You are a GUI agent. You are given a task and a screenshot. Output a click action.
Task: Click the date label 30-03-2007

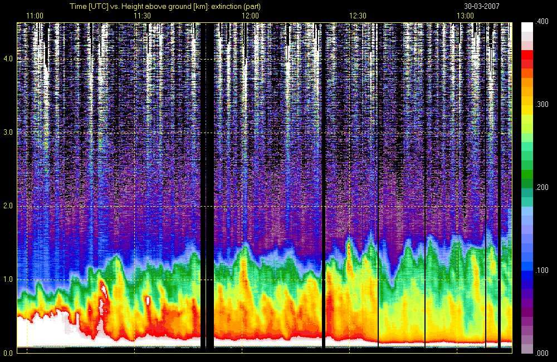[x=481, y=6]
